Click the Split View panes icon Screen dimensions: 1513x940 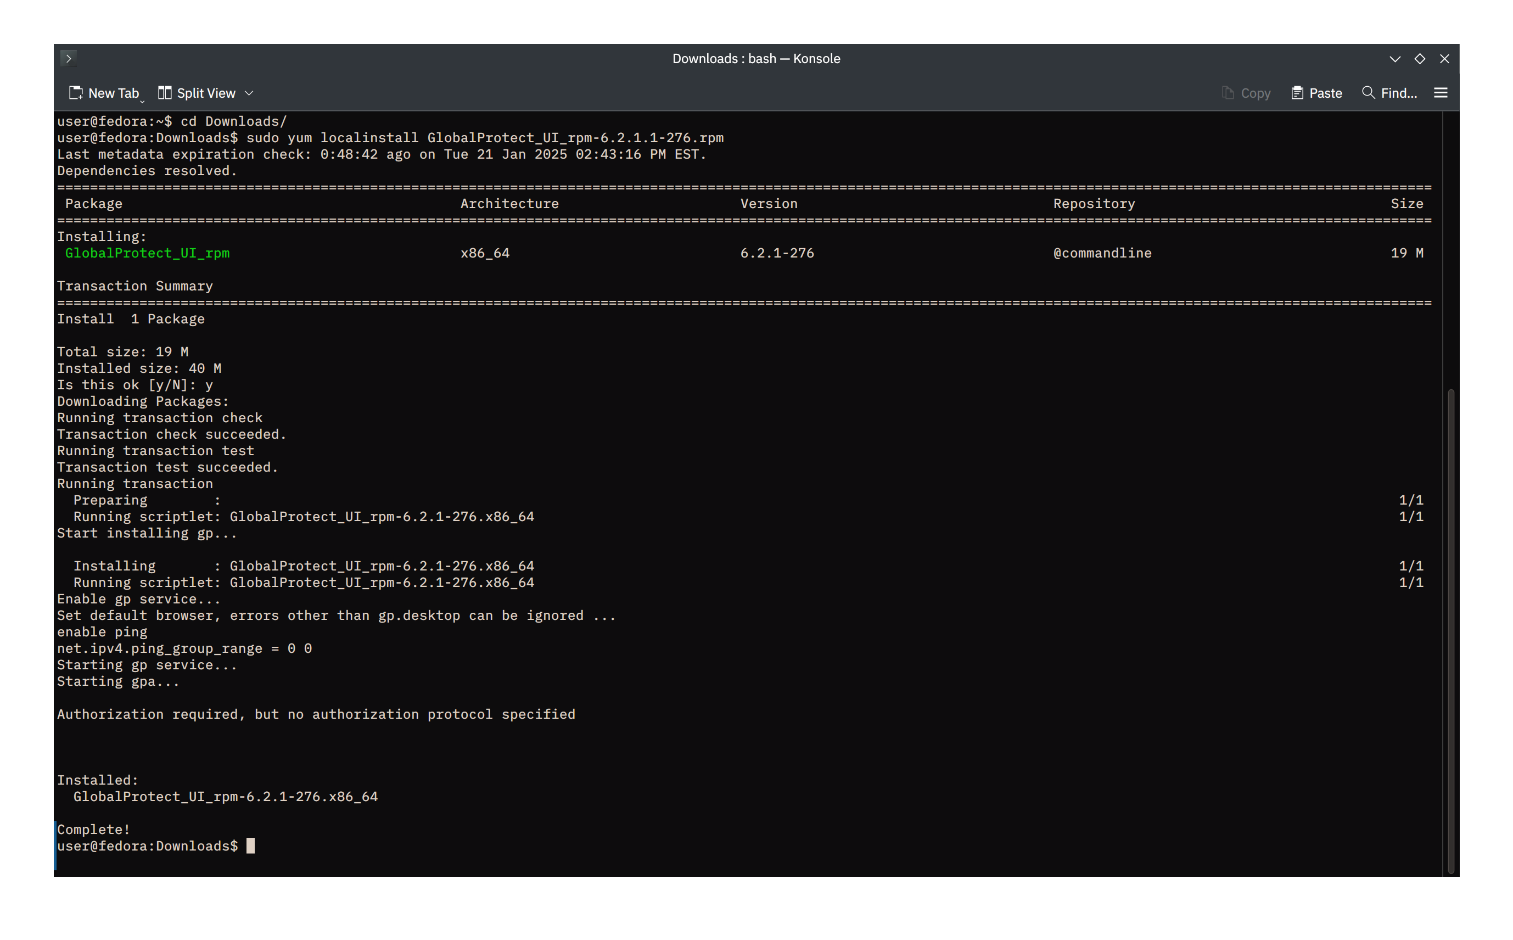pyautogui.click(x=165, y=93)
